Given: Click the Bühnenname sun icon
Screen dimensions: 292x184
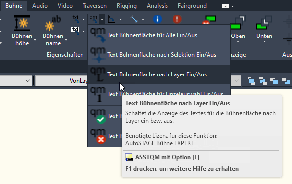Looking at the screenshot, I should tap(49, 26).
